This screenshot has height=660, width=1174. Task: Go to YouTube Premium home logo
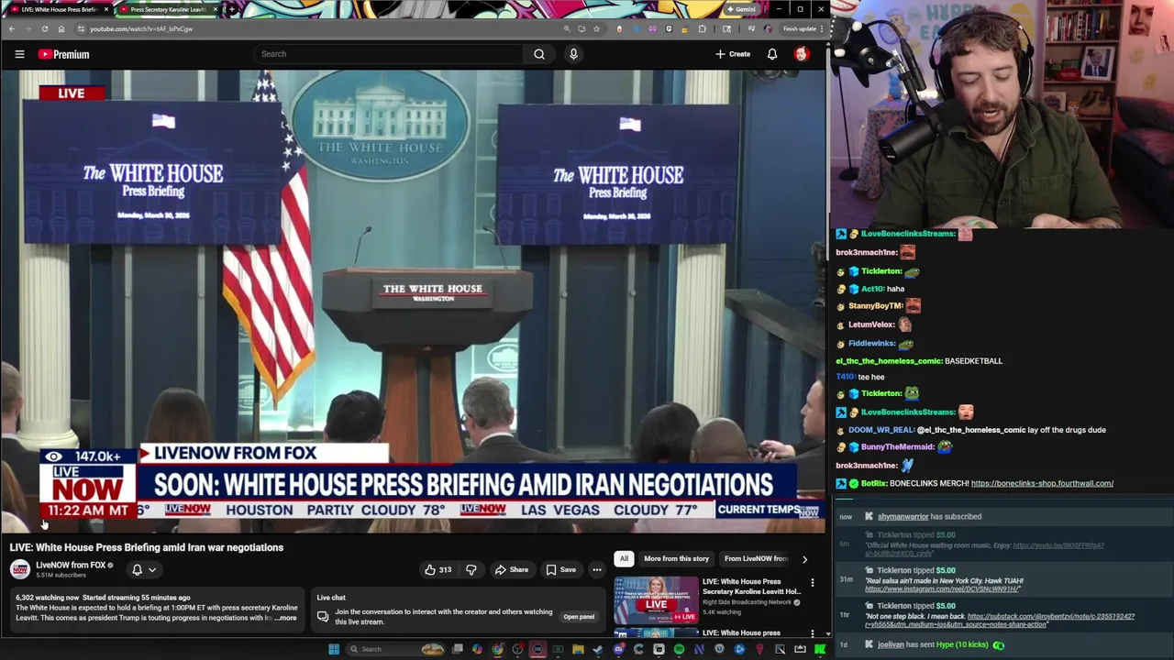tap(63, 54)
